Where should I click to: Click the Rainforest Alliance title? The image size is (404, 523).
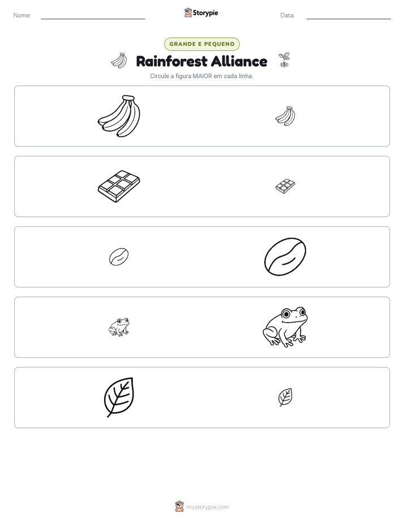coord(201,61)
